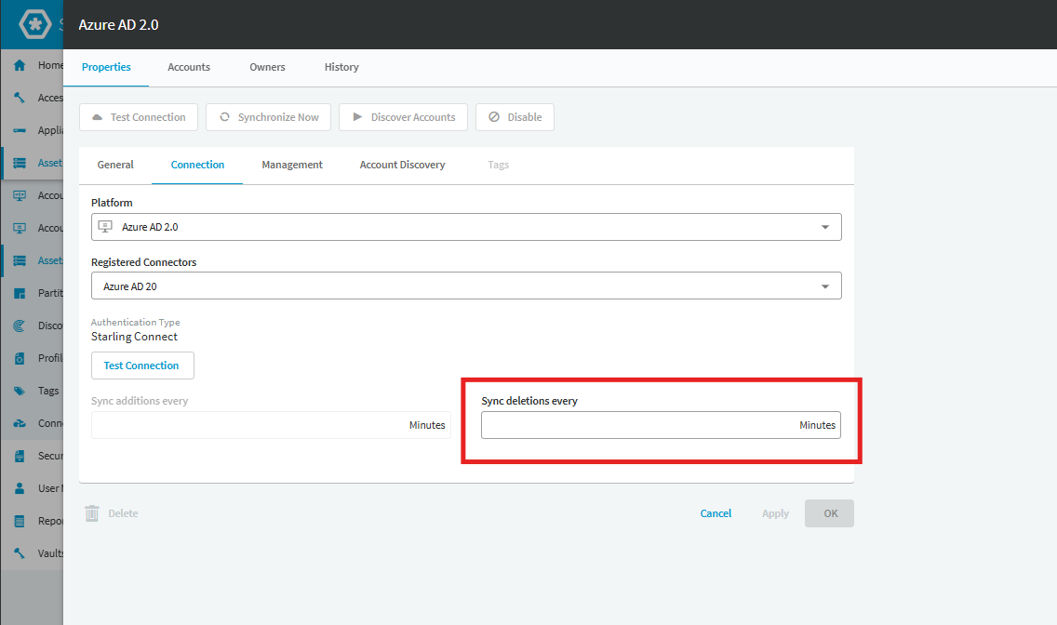Image resolution: width=1057 pixels, height=625 pixels.
Task: Click the OK button
Action: (829, 513)
